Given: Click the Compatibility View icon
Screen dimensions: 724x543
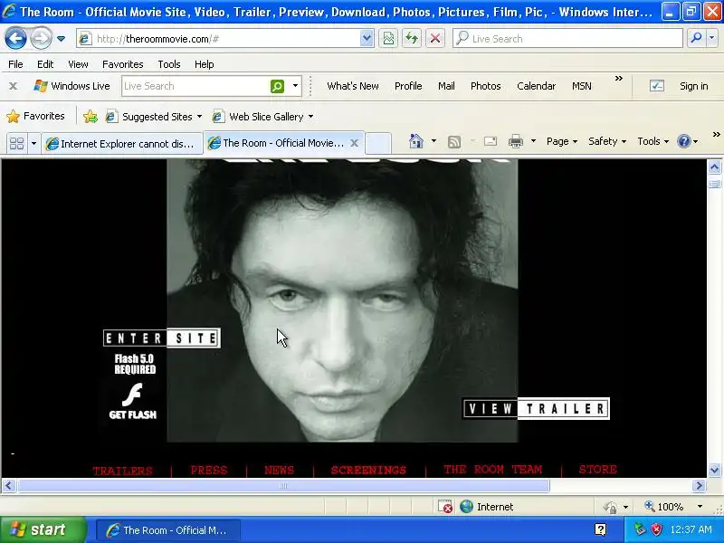Looking at the screenshot, I should tap(388, 39).
